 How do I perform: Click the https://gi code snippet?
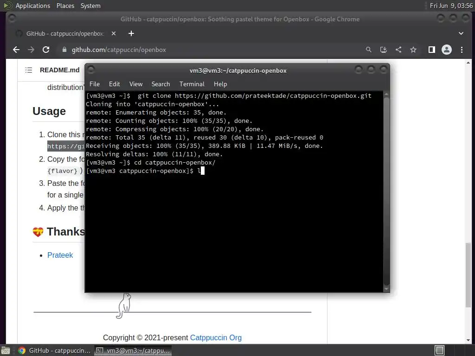coord(66,146)
